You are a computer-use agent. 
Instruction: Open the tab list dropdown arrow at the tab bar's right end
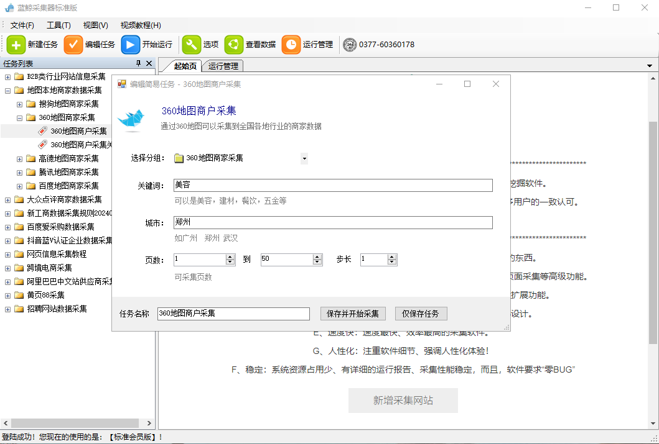(x=650, y=66)
